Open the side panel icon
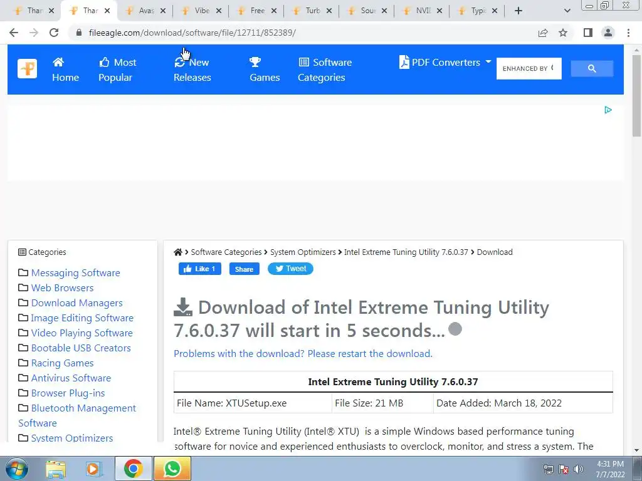This screenshot has width=642, height=481. 588,33
